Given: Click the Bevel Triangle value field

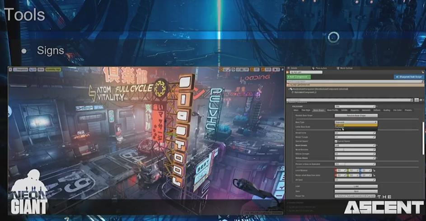Looking at the screenshot, I should (x=355, y=137).
